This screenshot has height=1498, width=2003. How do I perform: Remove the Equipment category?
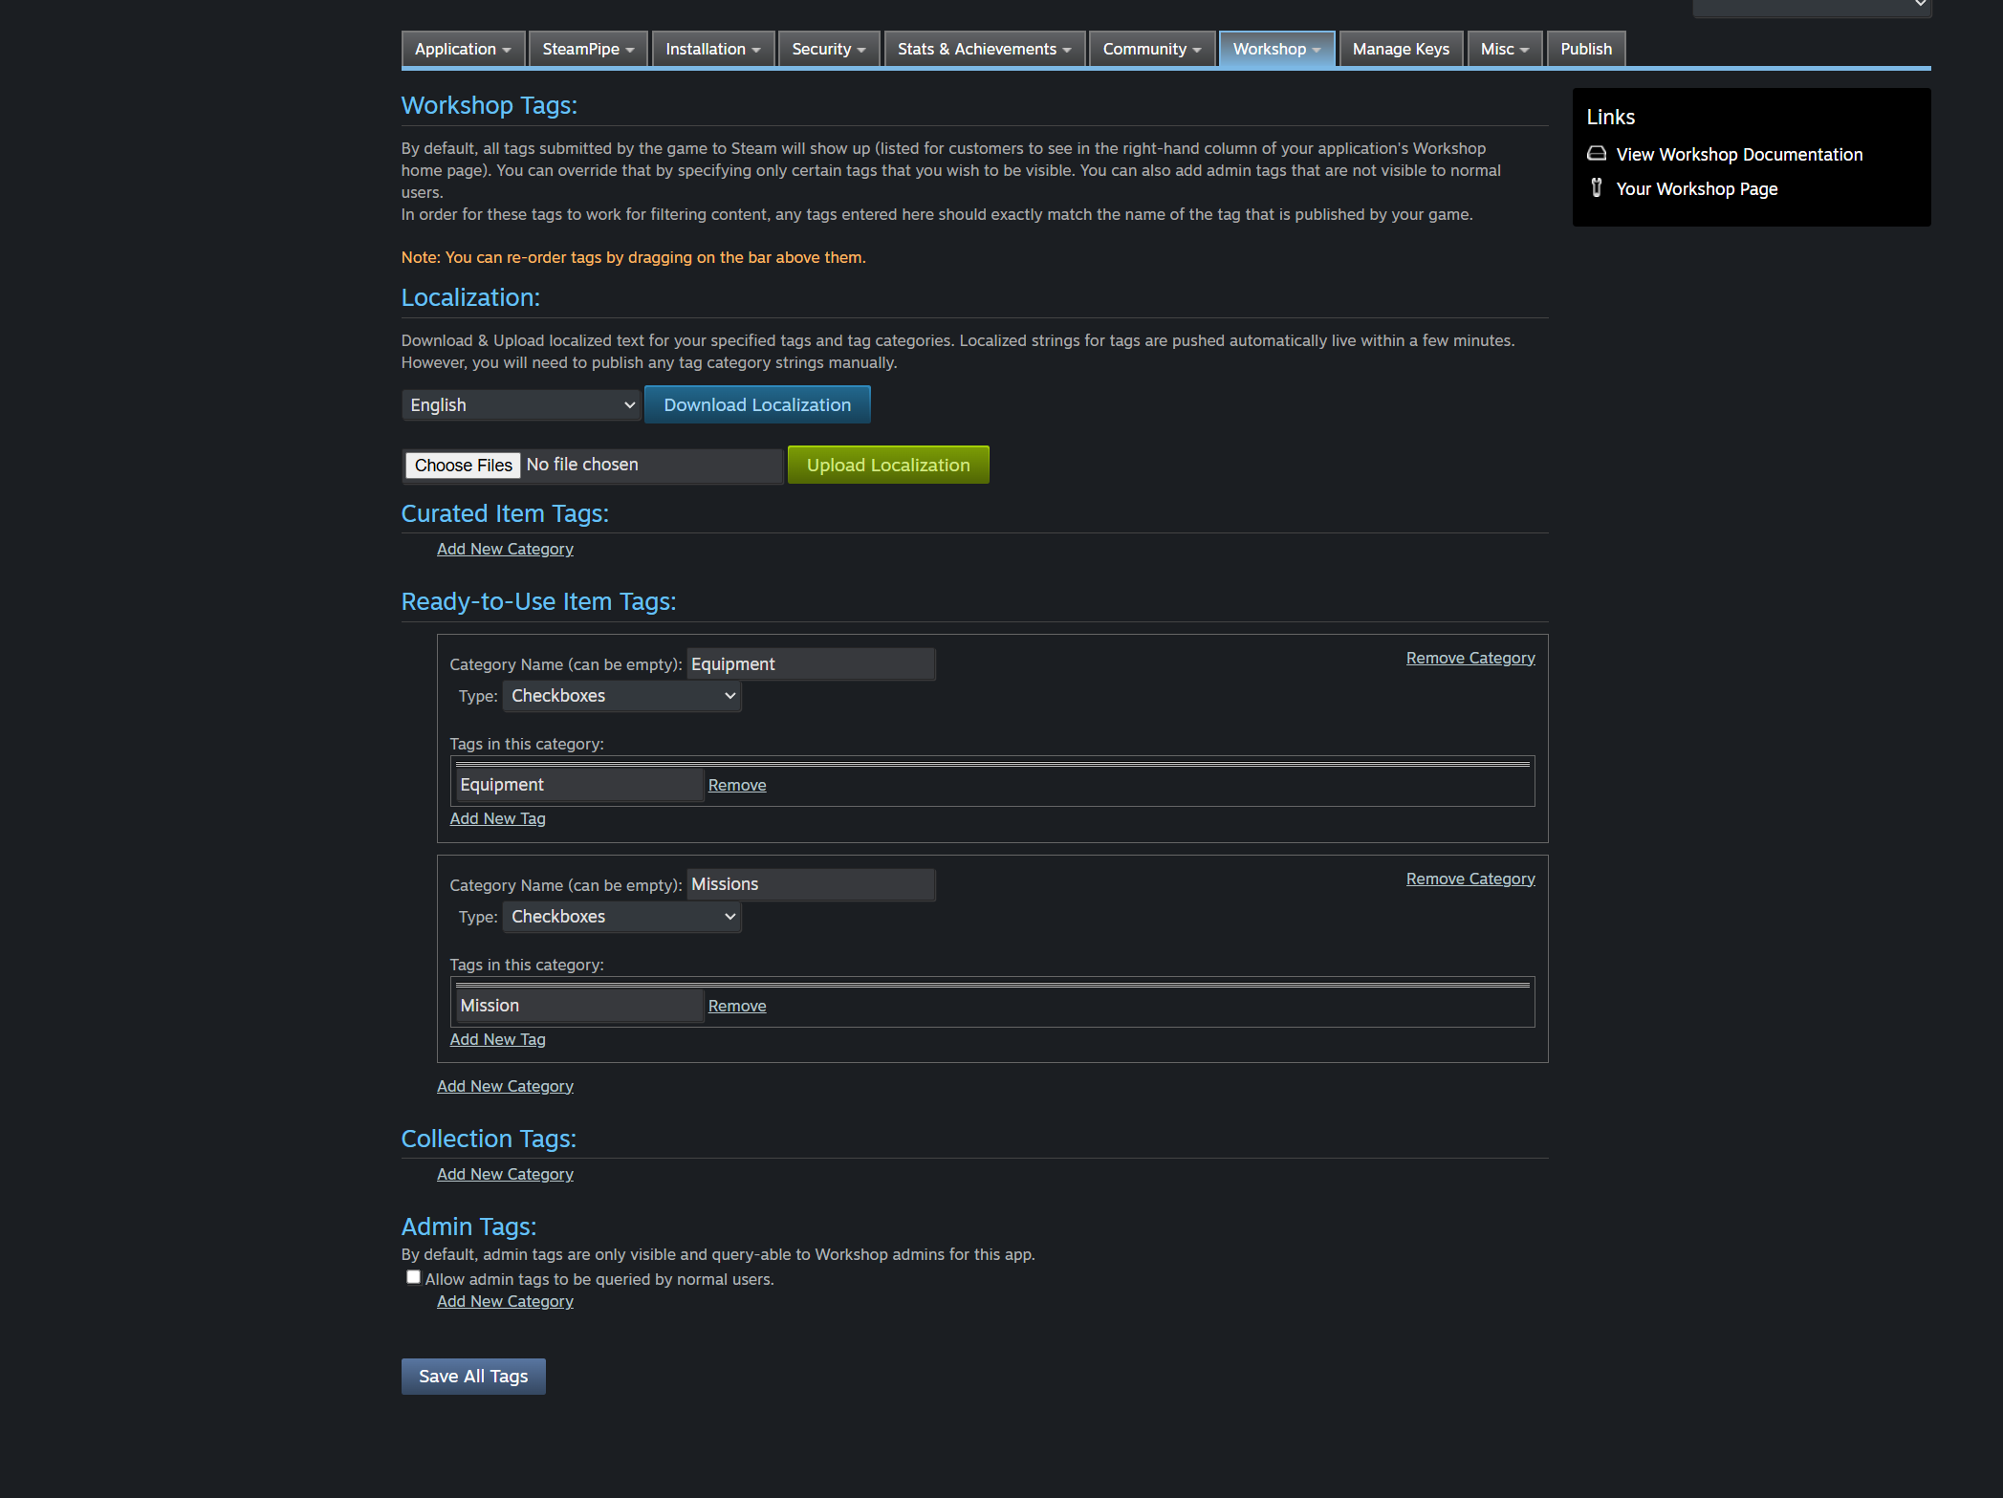coord(1470,659)
